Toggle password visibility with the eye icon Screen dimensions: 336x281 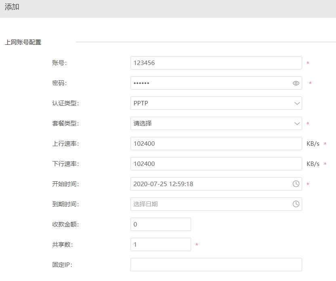295,83
